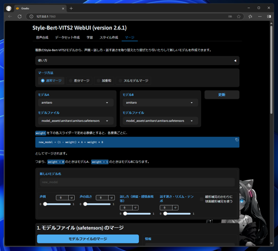Click the 'weight' code label text
The image size is (278, 251).
point(41,133)
